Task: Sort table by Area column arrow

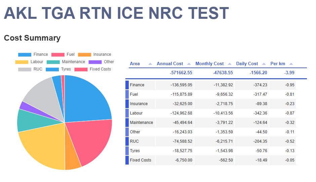Action: (150, 64)
